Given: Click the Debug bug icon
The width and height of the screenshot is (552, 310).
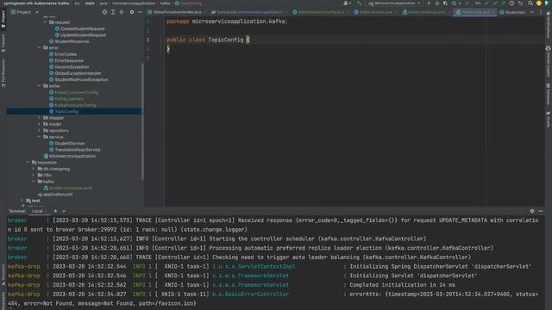Looking at the screenshot, I should point(437,3).
